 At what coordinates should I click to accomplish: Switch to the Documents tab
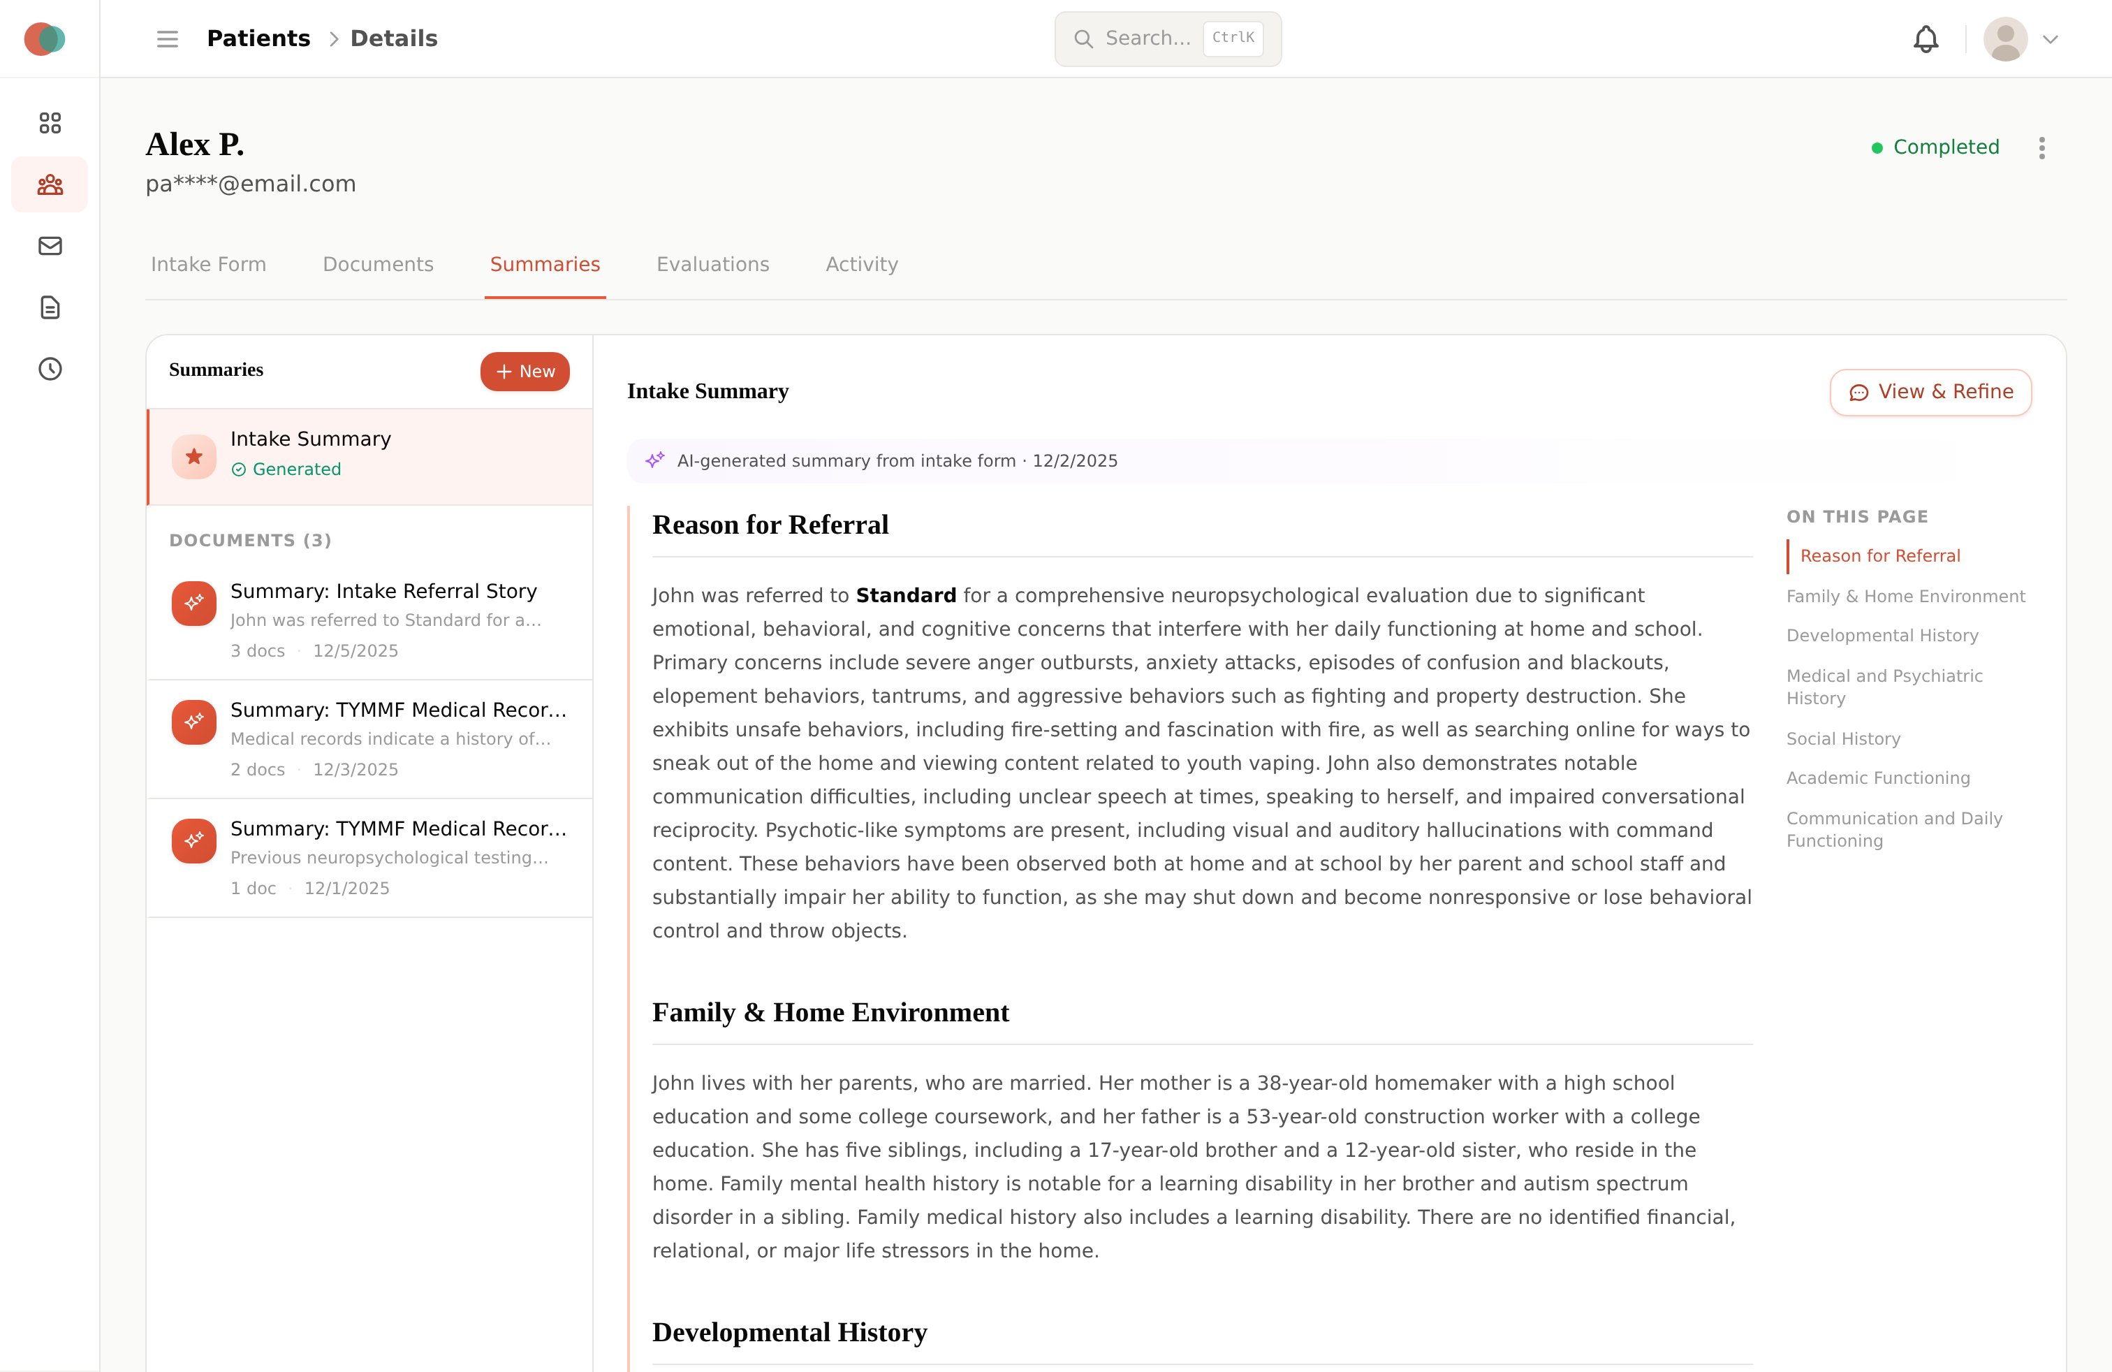(x=378, y=265)
